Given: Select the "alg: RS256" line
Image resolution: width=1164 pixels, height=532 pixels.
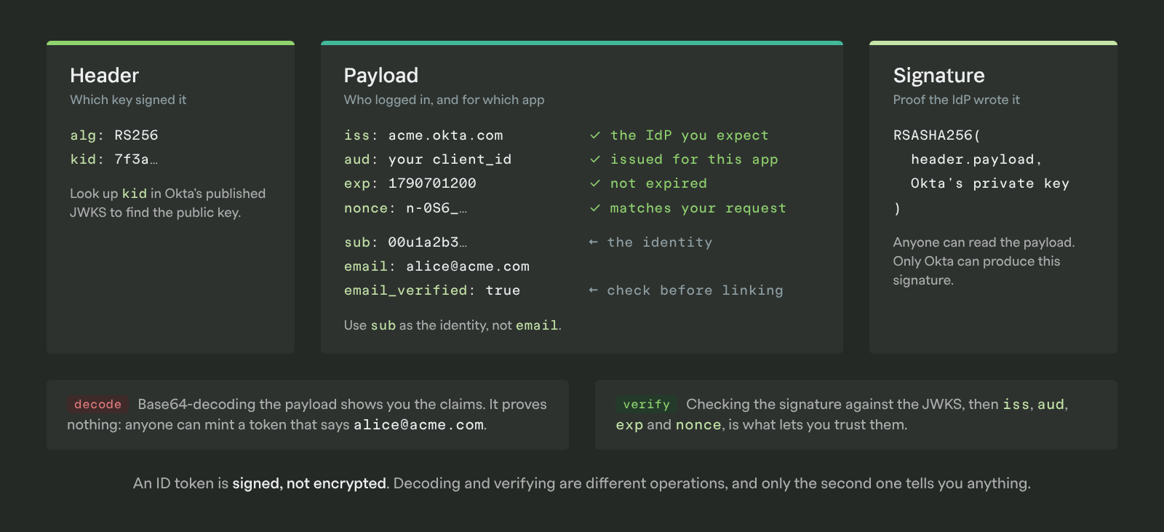Looking at the screenshot, I should 114,135.
